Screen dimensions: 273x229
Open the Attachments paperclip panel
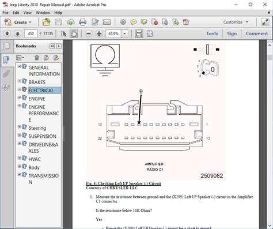6,74
